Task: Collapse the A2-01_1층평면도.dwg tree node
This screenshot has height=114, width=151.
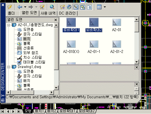Action: pos(9,25)
